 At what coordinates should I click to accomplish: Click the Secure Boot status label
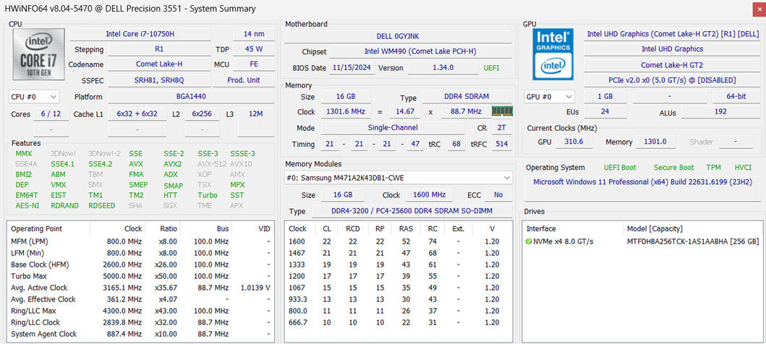[x=673, y=168]
